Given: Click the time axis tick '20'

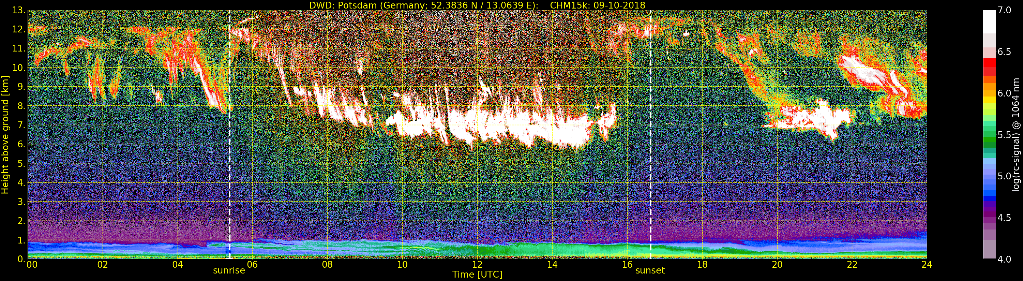Looking at the screenshot, I should point(777,264).
